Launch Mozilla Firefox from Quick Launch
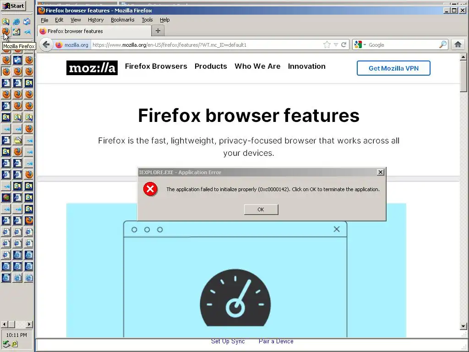This screenshot has width=469, height=352. point(5,31)
